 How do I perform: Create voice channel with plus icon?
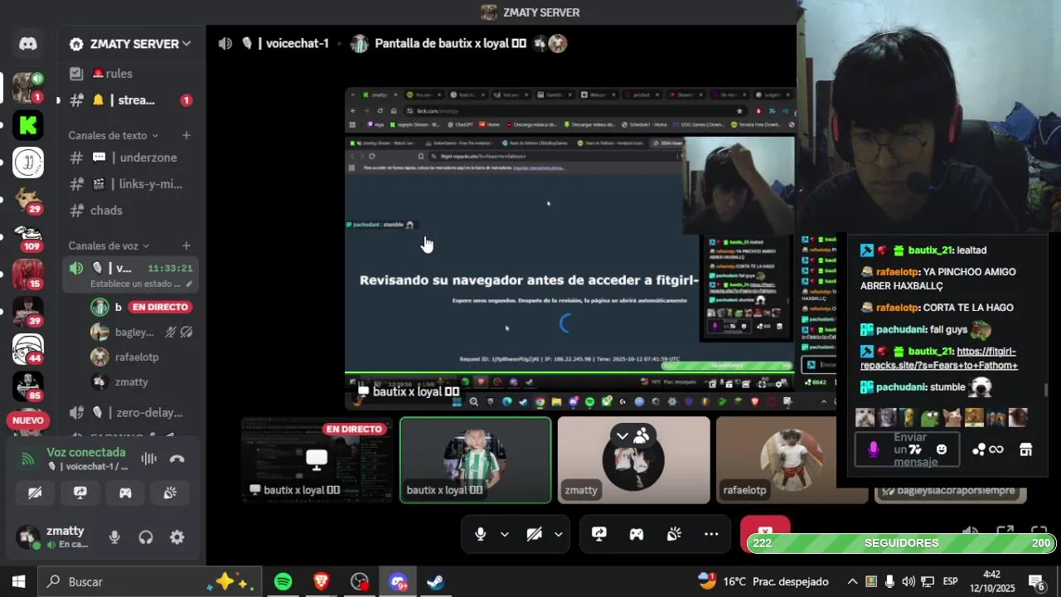(187, 245)
